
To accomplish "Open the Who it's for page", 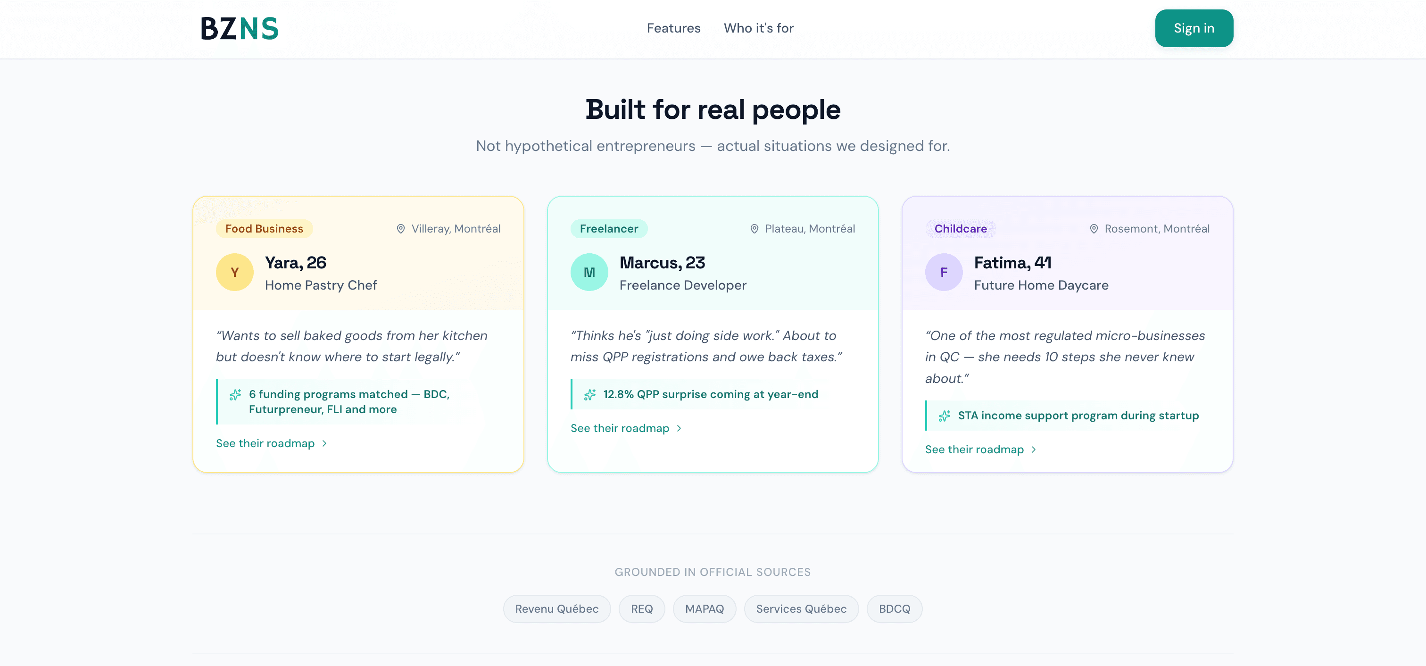I will click(x=758, y=28).
